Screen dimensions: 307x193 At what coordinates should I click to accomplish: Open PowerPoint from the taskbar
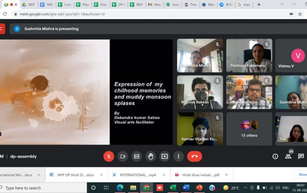[x=199, y=188]
